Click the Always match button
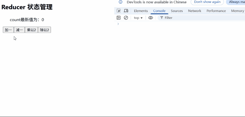This screenshot has width=245, height=117. [236, 2]
